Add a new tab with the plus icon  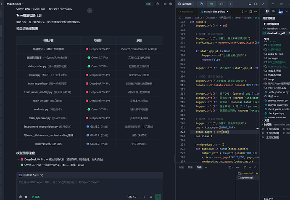click(230, 4)
